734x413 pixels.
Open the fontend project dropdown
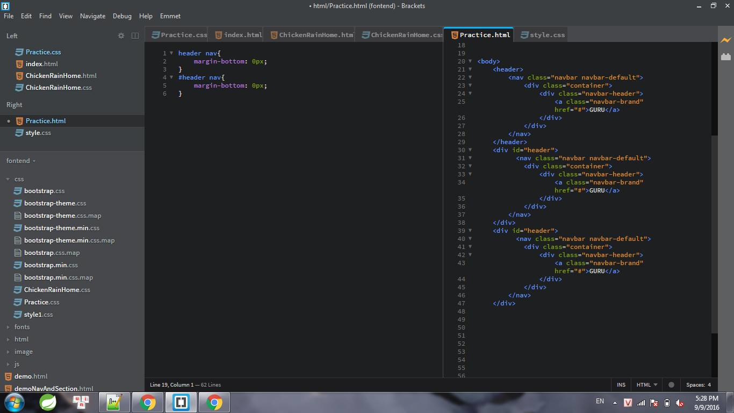21,161
